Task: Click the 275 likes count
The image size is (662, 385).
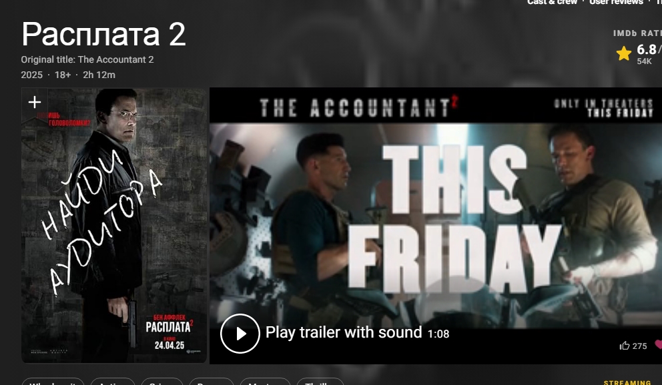Action: click(x=639, y=346)
